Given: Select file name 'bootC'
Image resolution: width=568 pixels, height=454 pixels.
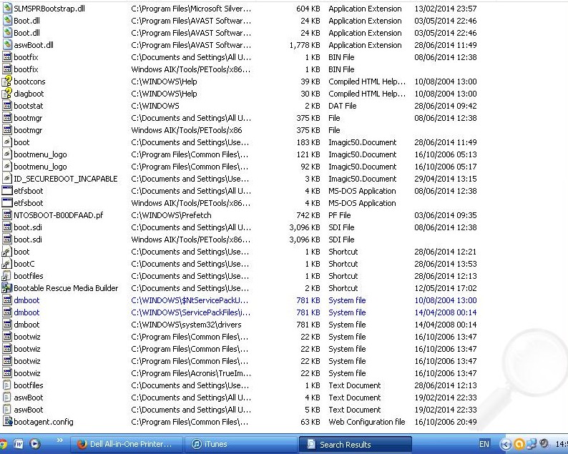Looking at the screenshot, I should 24,264.
